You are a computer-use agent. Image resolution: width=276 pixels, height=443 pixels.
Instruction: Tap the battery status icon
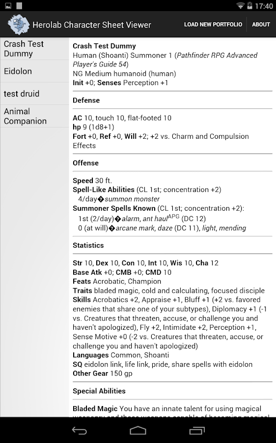point(249,5)
